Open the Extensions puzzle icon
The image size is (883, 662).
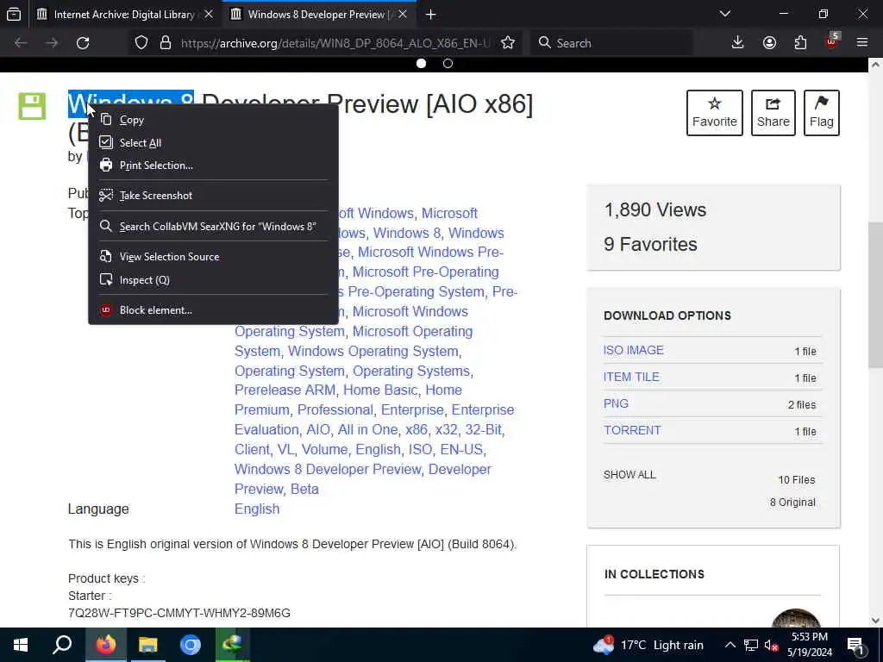(800, 43)
